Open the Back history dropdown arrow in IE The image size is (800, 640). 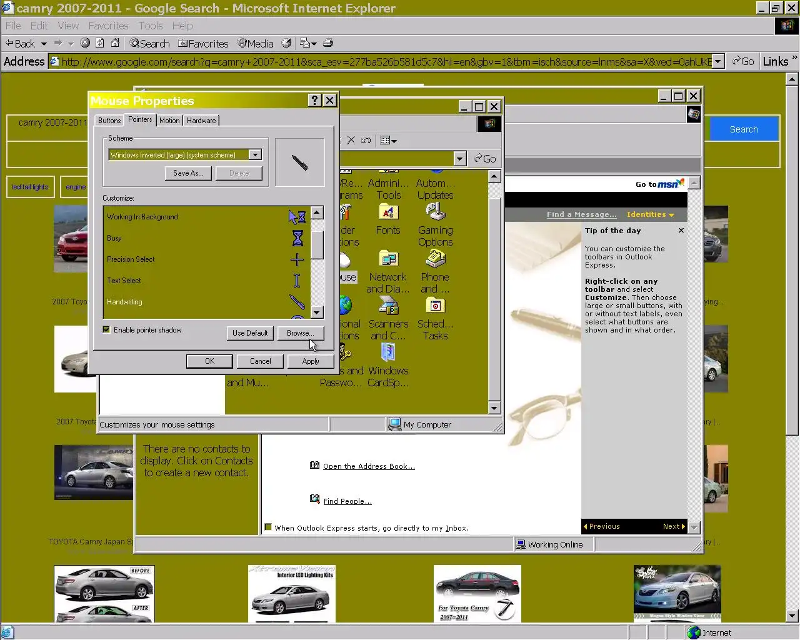click(x=44, y=43)
